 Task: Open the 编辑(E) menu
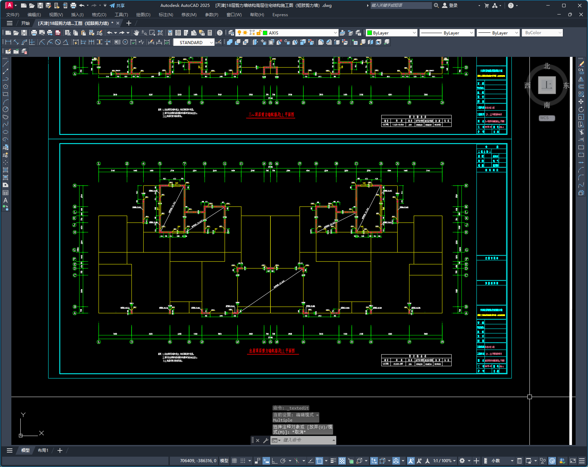point(34,15)
